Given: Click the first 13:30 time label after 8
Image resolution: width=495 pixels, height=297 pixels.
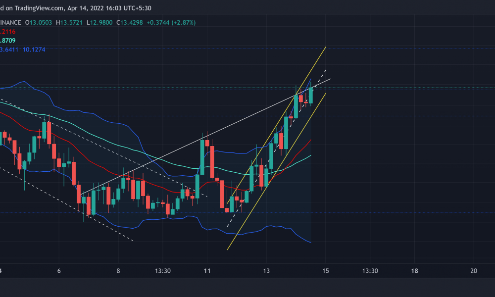Looking at the screenshot, I should [163, 271].
